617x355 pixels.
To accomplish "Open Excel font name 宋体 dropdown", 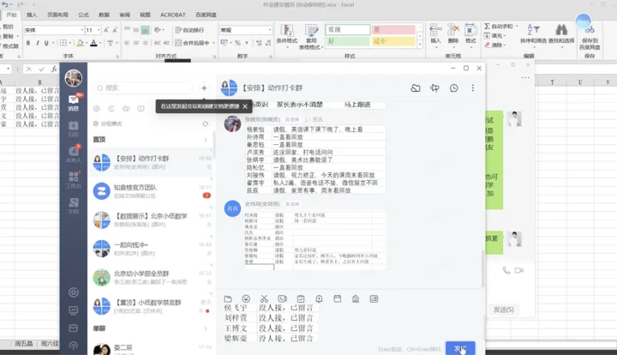I will click(82, 30).
